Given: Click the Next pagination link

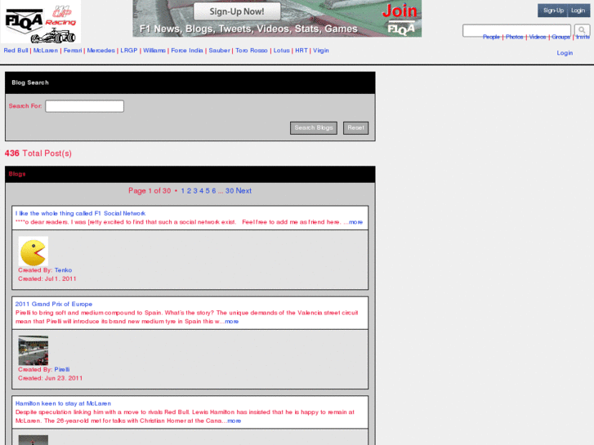Looking at the screenshot, I should tap(243, 191).
